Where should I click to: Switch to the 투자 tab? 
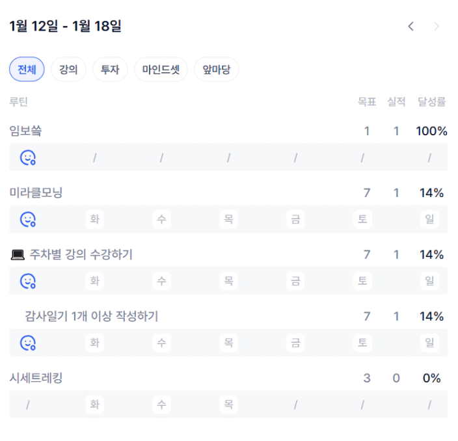(x=110, y=70)
